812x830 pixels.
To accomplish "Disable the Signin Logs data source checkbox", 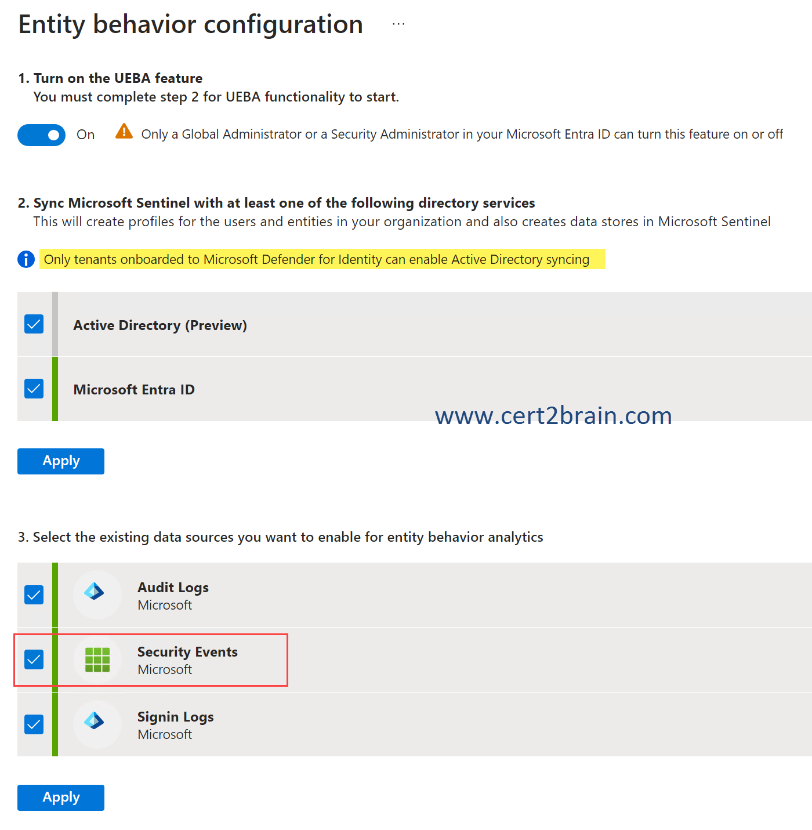I will tap(34, 724).
